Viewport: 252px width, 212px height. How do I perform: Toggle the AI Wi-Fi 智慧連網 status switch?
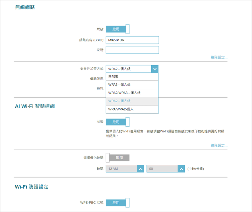(118, 122)
